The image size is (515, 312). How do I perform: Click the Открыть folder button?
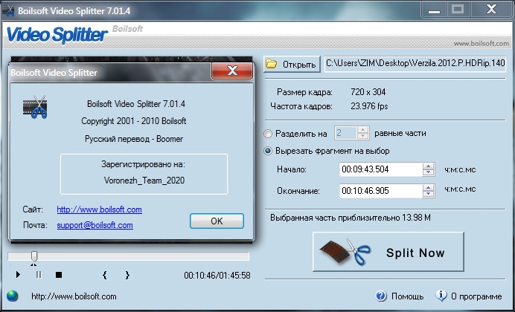[x=292, y=64]
